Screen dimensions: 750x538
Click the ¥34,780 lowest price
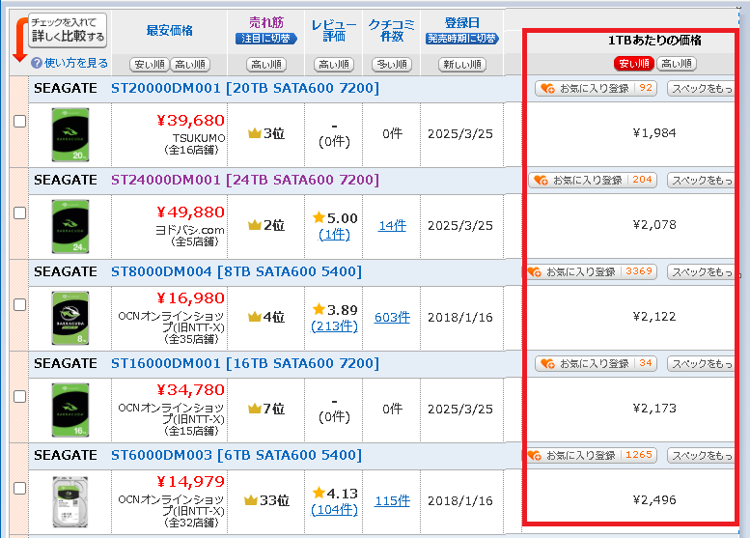(x=190, y=389)
